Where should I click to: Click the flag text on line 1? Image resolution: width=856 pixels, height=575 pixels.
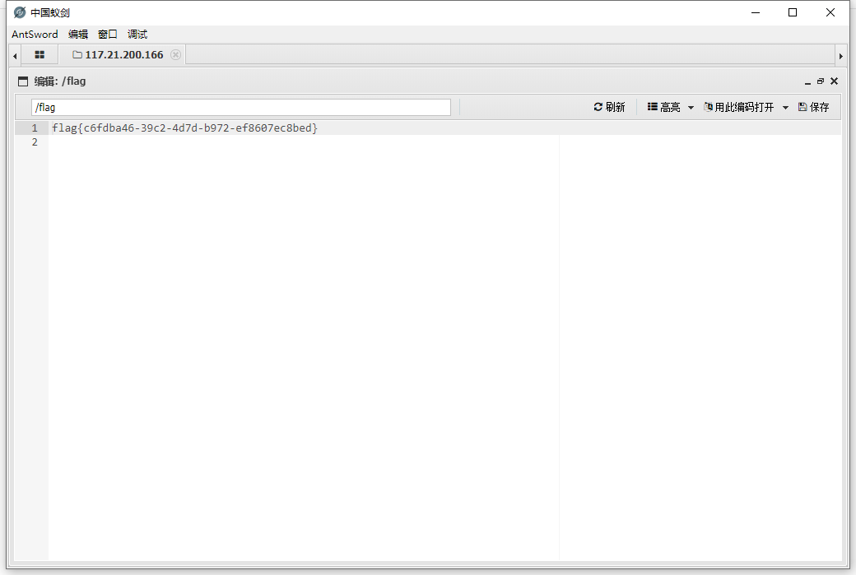coord(184,128)
